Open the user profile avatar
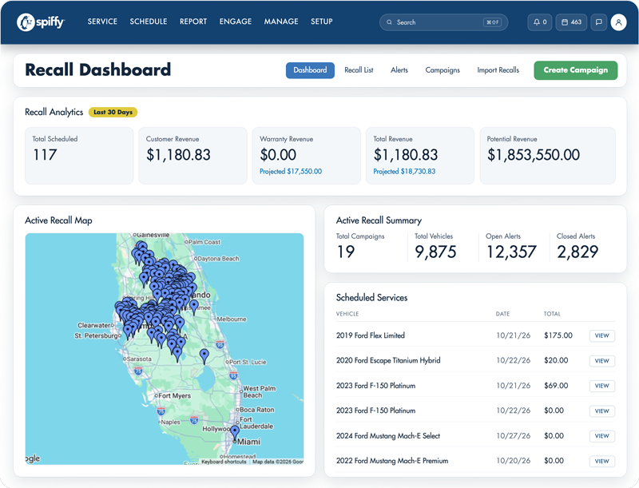 click(x=618, y=22)
